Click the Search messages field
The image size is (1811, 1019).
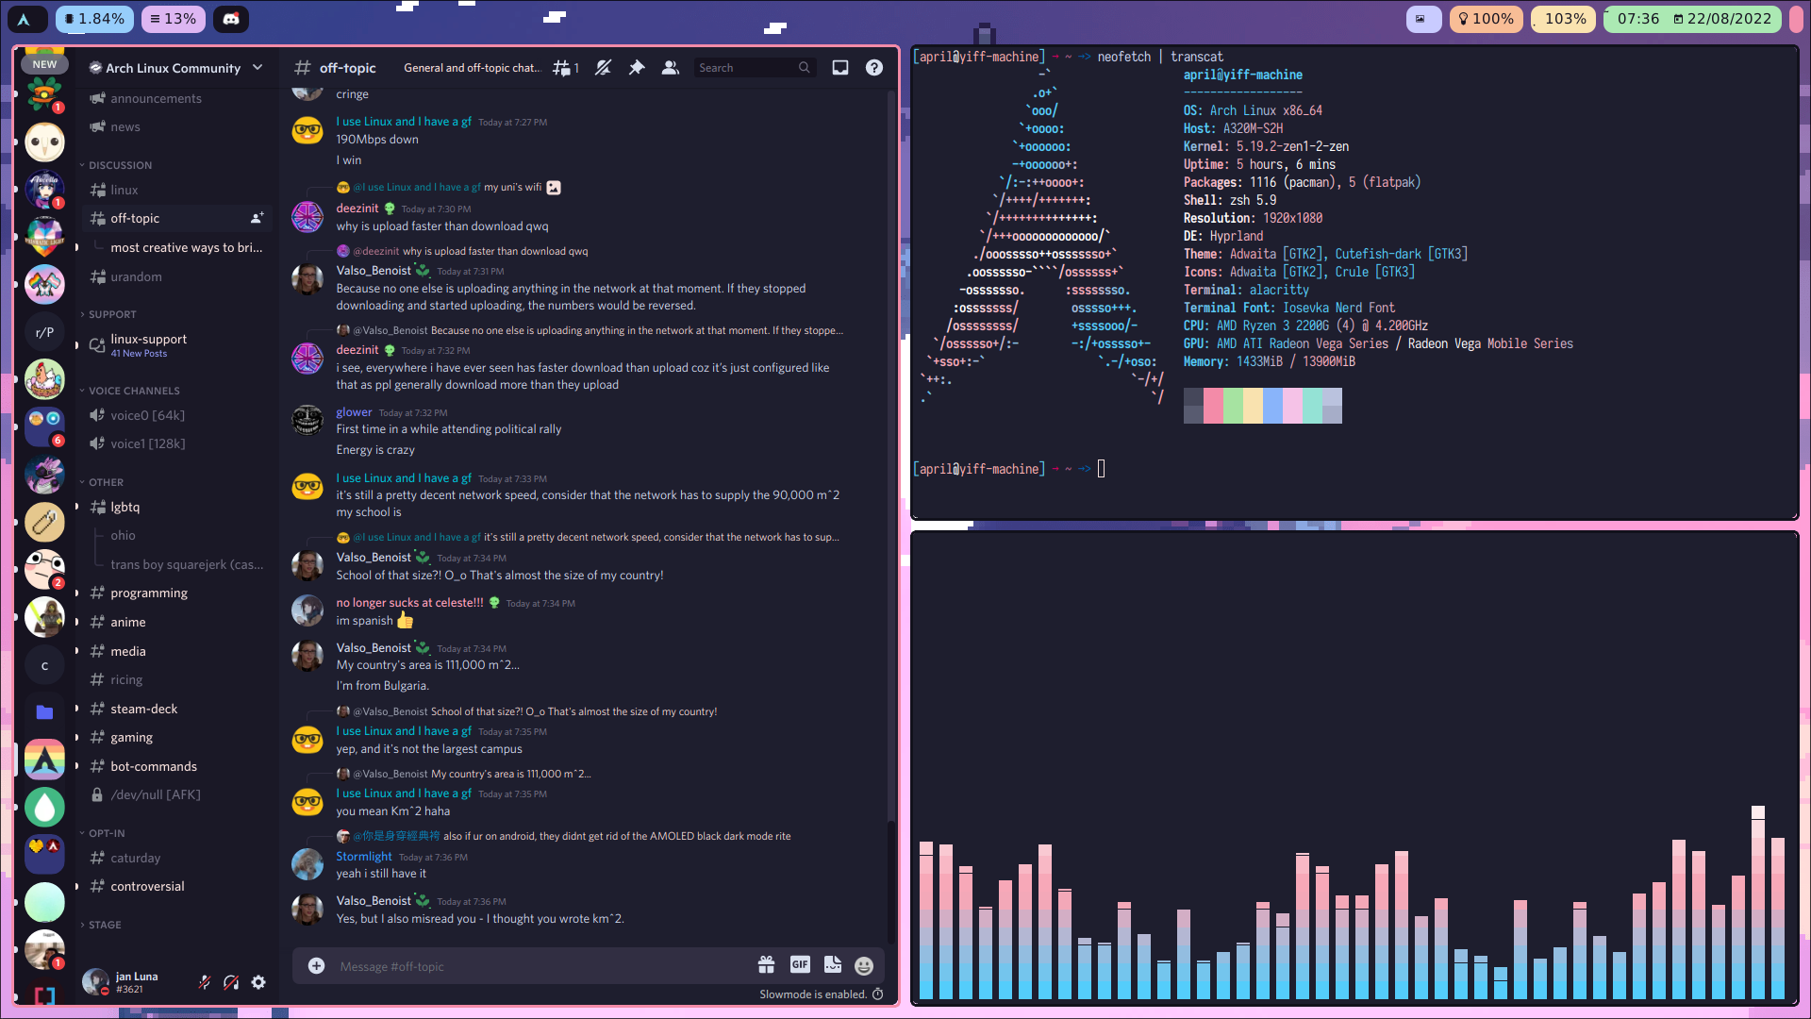tap(754, 68)
